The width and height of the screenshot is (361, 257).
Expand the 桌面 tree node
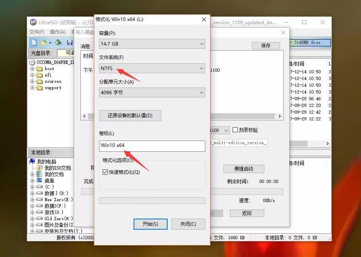[32, 181]
